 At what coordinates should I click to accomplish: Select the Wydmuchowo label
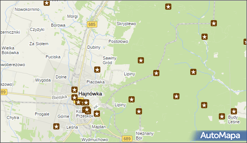pyautogui.click(x=95, y=140)
